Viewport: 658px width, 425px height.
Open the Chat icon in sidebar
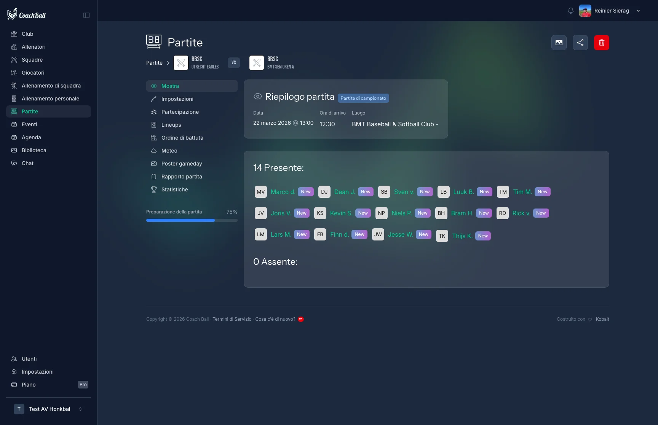click(14, 163)
